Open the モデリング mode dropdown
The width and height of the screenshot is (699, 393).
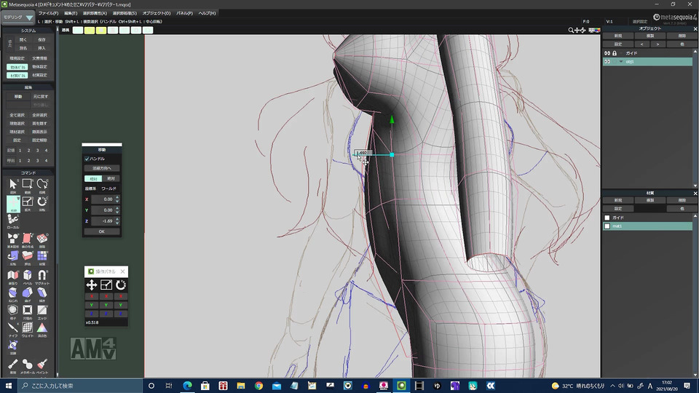(18, 17)
